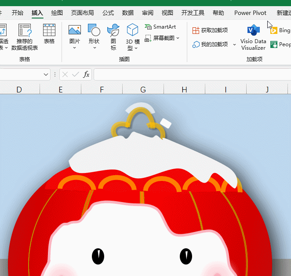The width and height of the screenshot is (291, 276).
Task: Click the 屏幕截图 camera icon
Action: (148, 38)
